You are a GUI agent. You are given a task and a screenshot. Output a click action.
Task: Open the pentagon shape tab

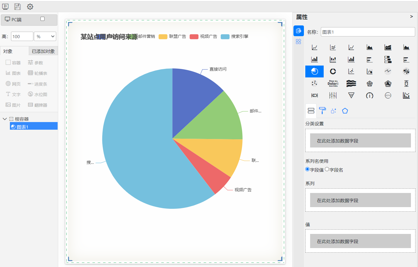point(345,111)
